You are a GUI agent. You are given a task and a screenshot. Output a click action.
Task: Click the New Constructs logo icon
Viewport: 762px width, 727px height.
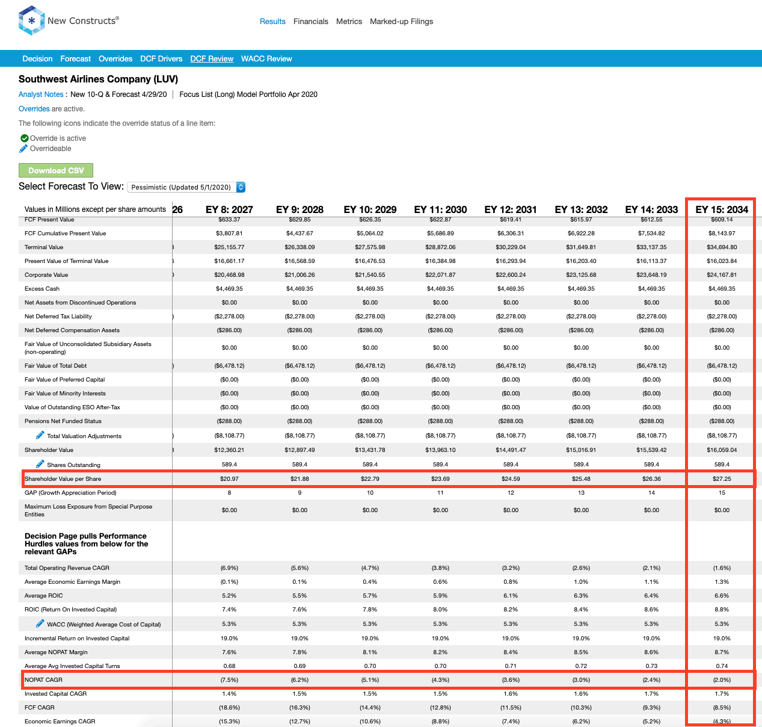coord(31,20)
